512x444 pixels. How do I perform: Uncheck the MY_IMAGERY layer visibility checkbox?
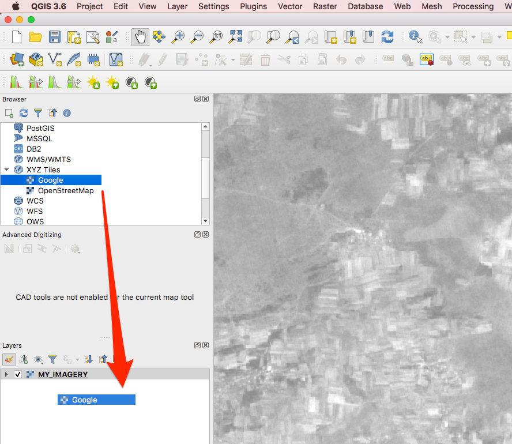pyautogui.click(x=18, y=375)
